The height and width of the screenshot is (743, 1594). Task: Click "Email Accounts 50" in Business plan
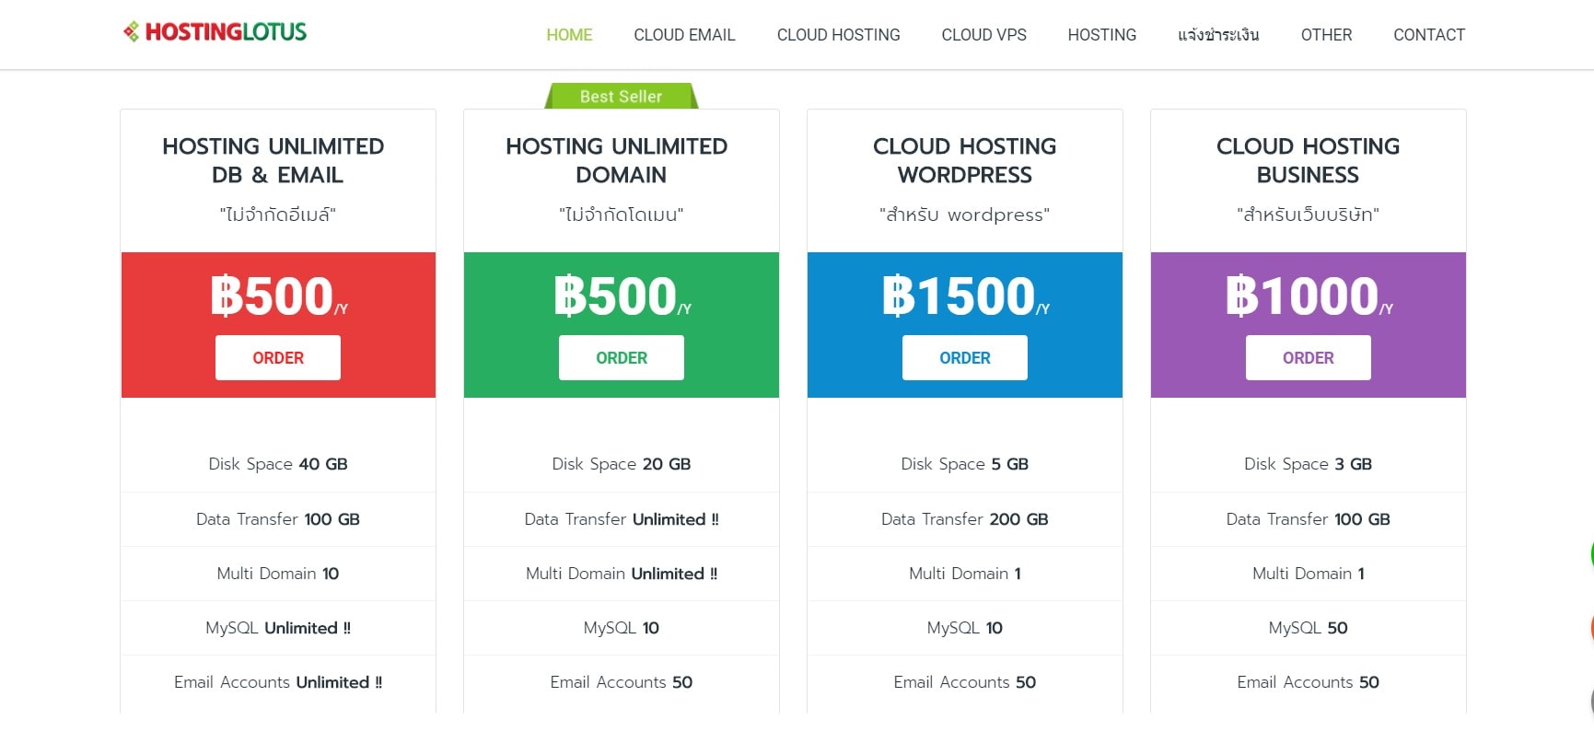(x=1309, y=682)
